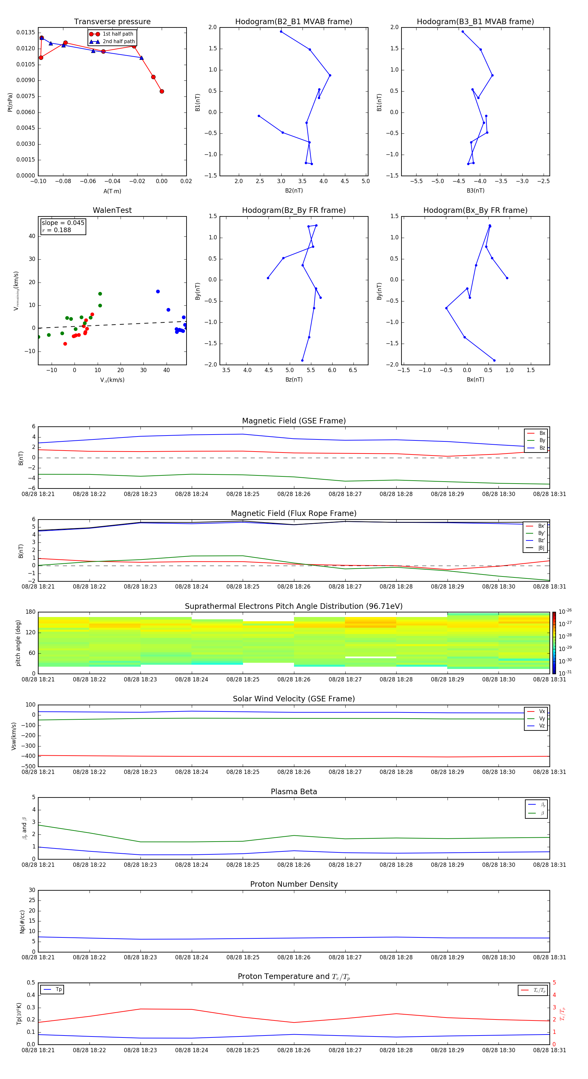Click the "Bx(nT)" x-axis label
This screenshot has height=1079, width=588.
pos(475,380)
